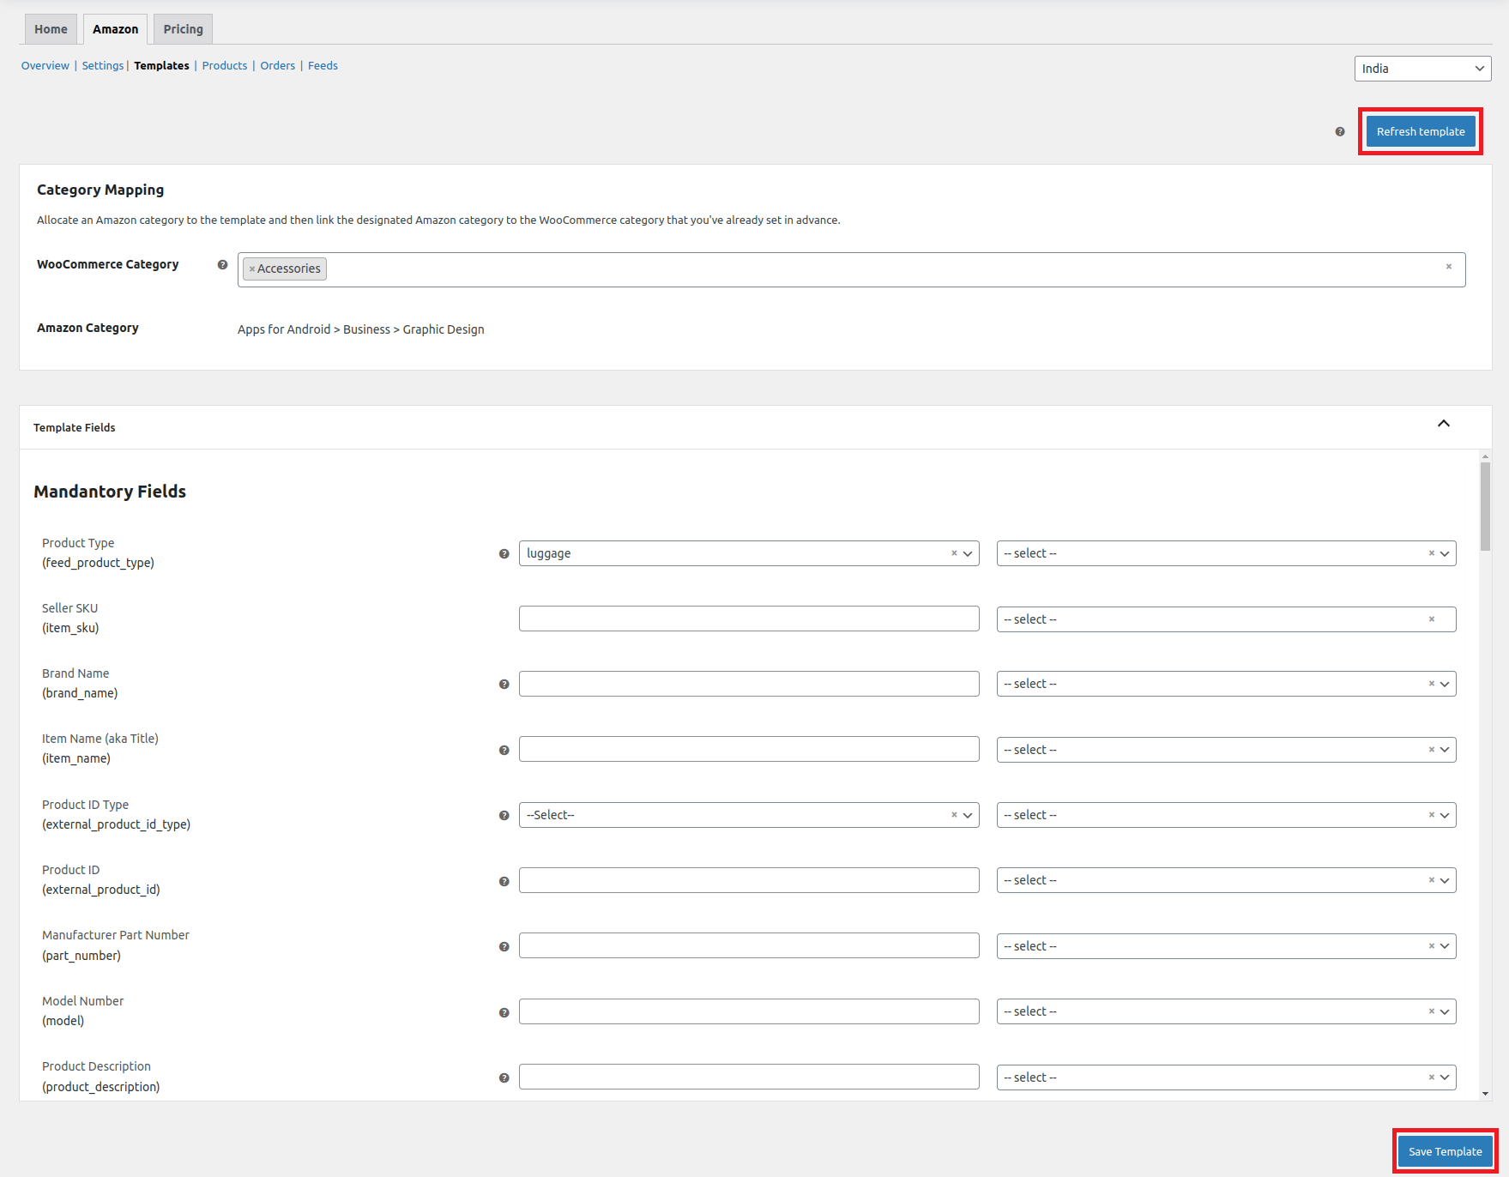Screen dimensions: 1509x1177
Task: Switch to the Pricing tab
Action: [x=182, y=28]
